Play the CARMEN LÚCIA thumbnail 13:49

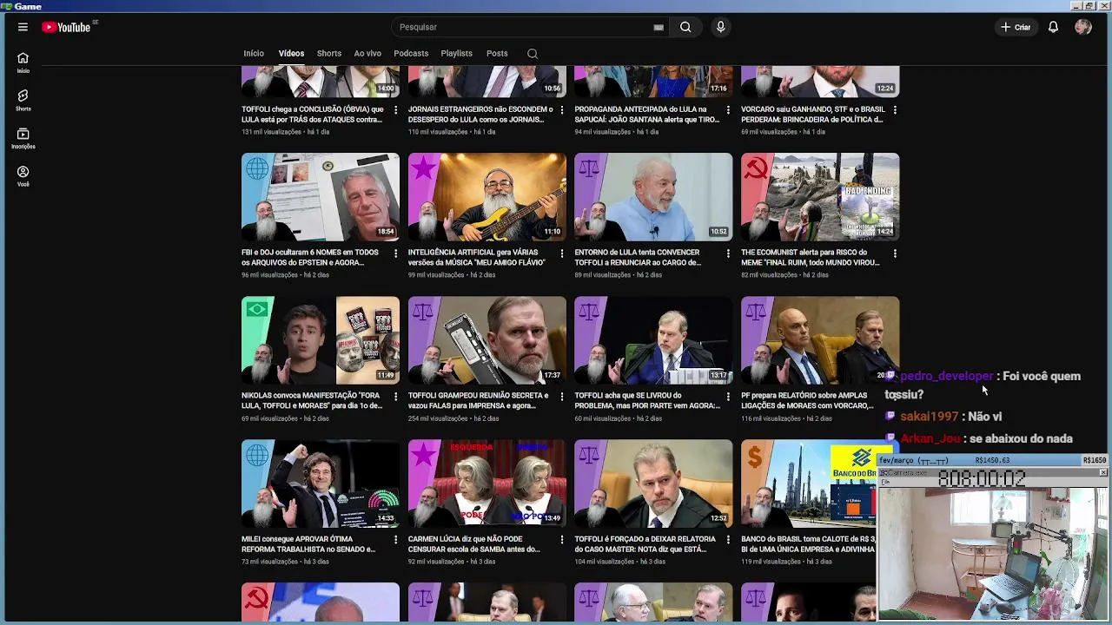tap(487, 484)
